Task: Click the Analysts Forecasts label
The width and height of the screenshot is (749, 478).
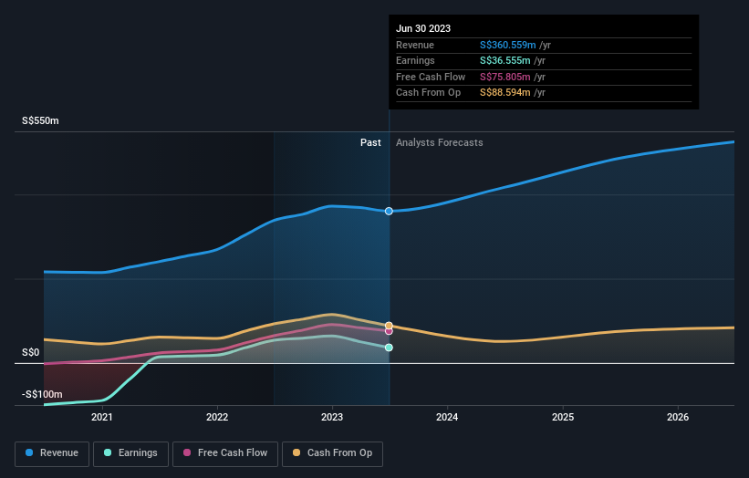Action: 440,143
